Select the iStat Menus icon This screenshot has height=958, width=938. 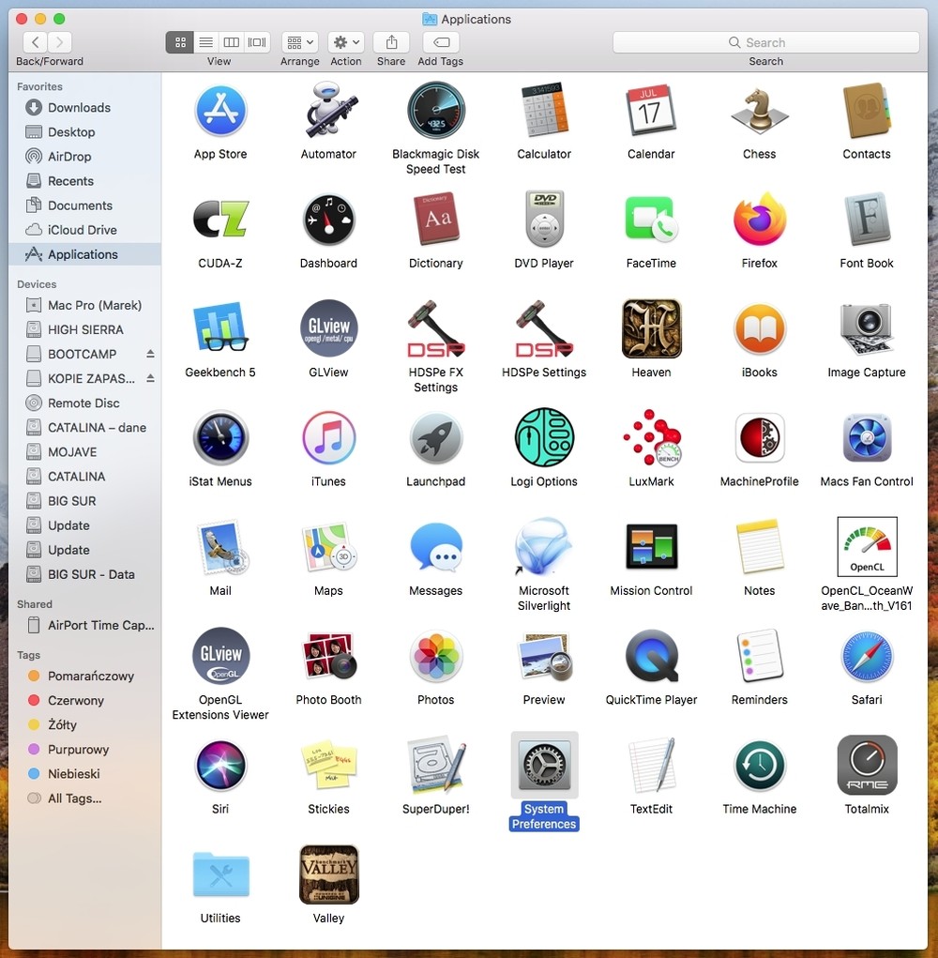click(220, 437)
